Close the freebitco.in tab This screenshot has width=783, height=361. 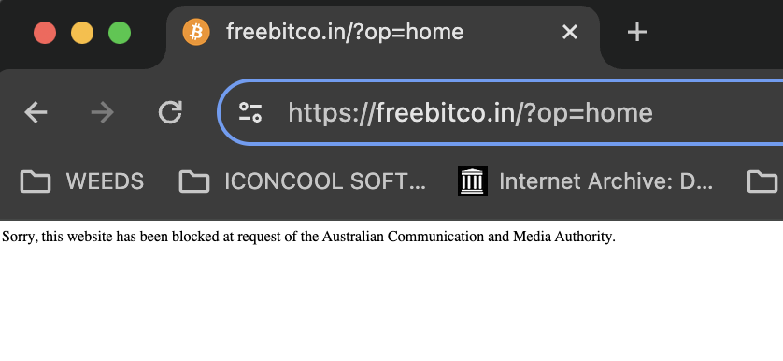[570, 33]
